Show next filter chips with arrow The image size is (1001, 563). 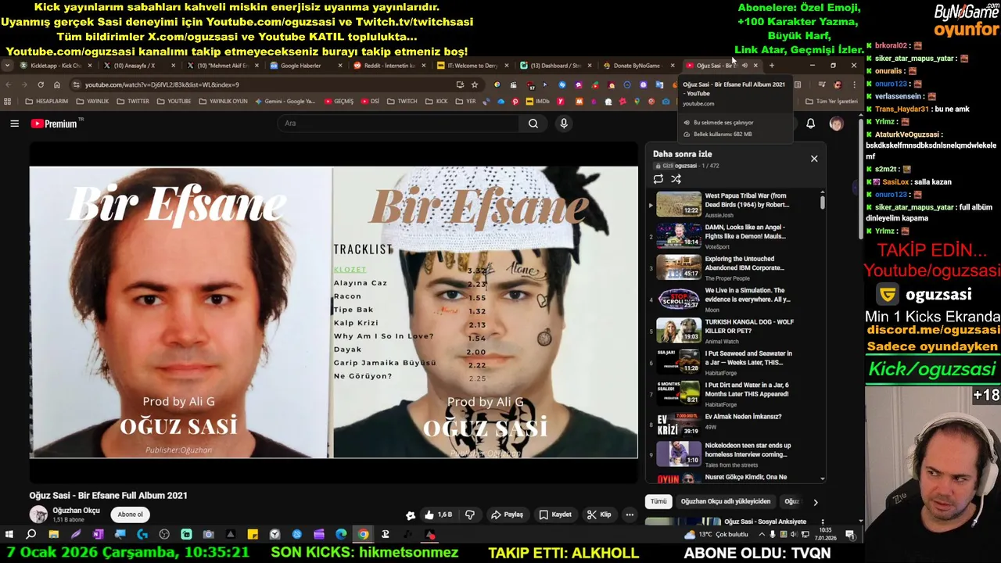click(815, 502)
